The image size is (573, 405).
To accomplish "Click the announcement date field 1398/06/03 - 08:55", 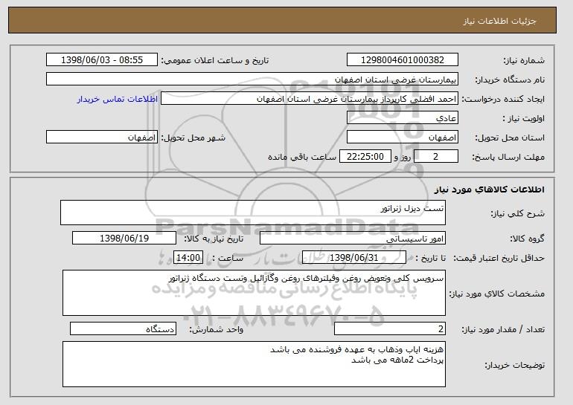I will (102, 60).
